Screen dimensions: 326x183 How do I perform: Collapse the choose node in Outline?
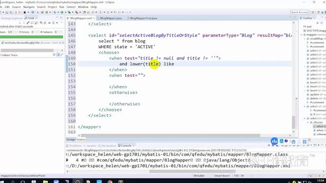point(308,123)
